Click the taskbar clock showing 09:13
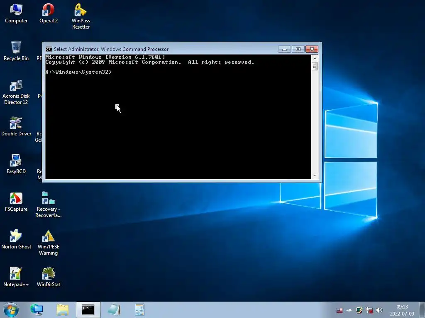 [402, 310]
